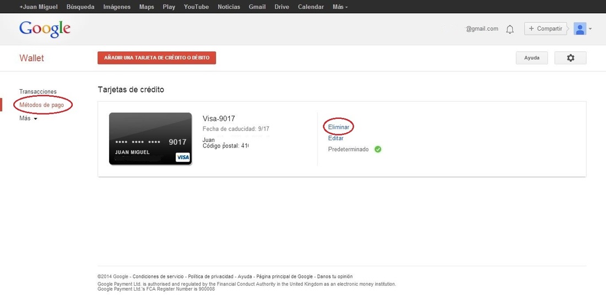Open Transacciones in the sidebar

coord(38,91)
